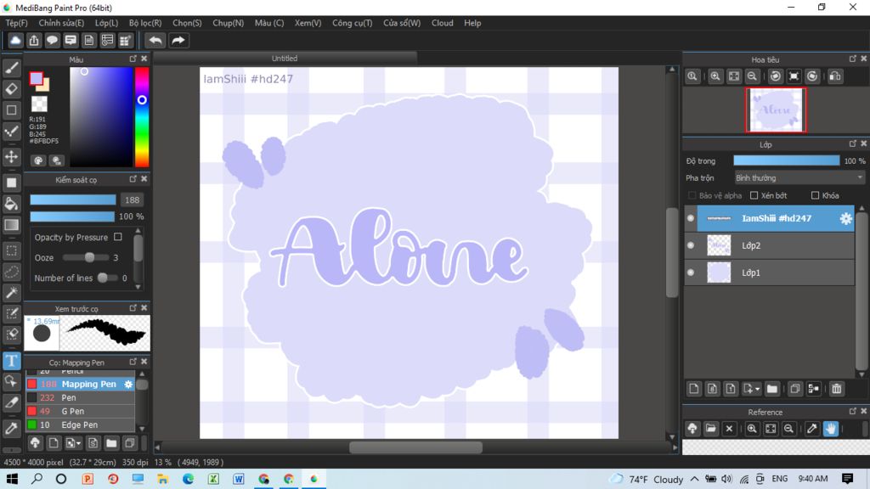The width and height of the screenshot is (870, 489).
Task: Duplicate the current layer
Action: pos(795,389)
